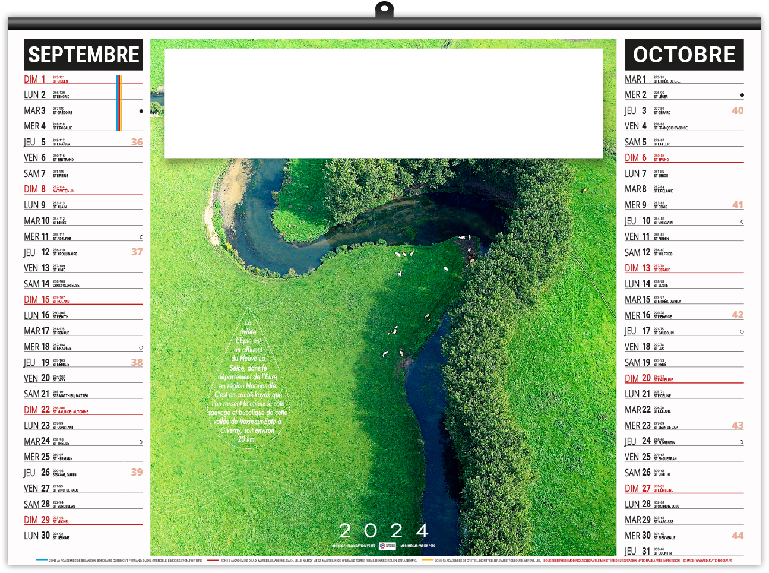
Task: Select the DIM 27 Ste Emeline row in October
Action: point(684,489)
